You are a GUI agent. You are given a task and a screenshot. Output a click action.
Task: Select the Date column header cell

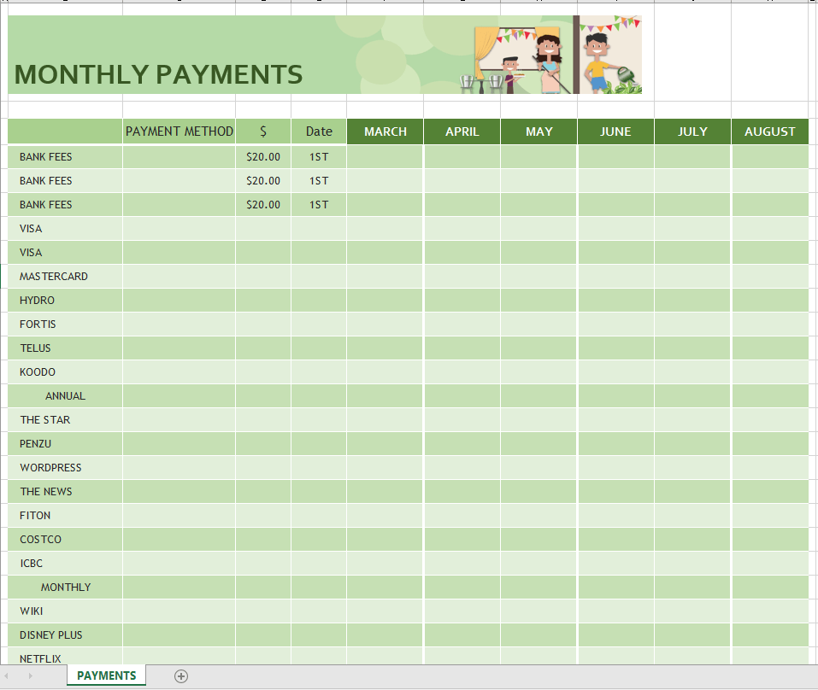point(319,132)
